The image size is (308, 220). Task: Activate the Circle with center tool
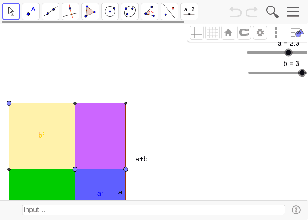click(x=110, y=11)
